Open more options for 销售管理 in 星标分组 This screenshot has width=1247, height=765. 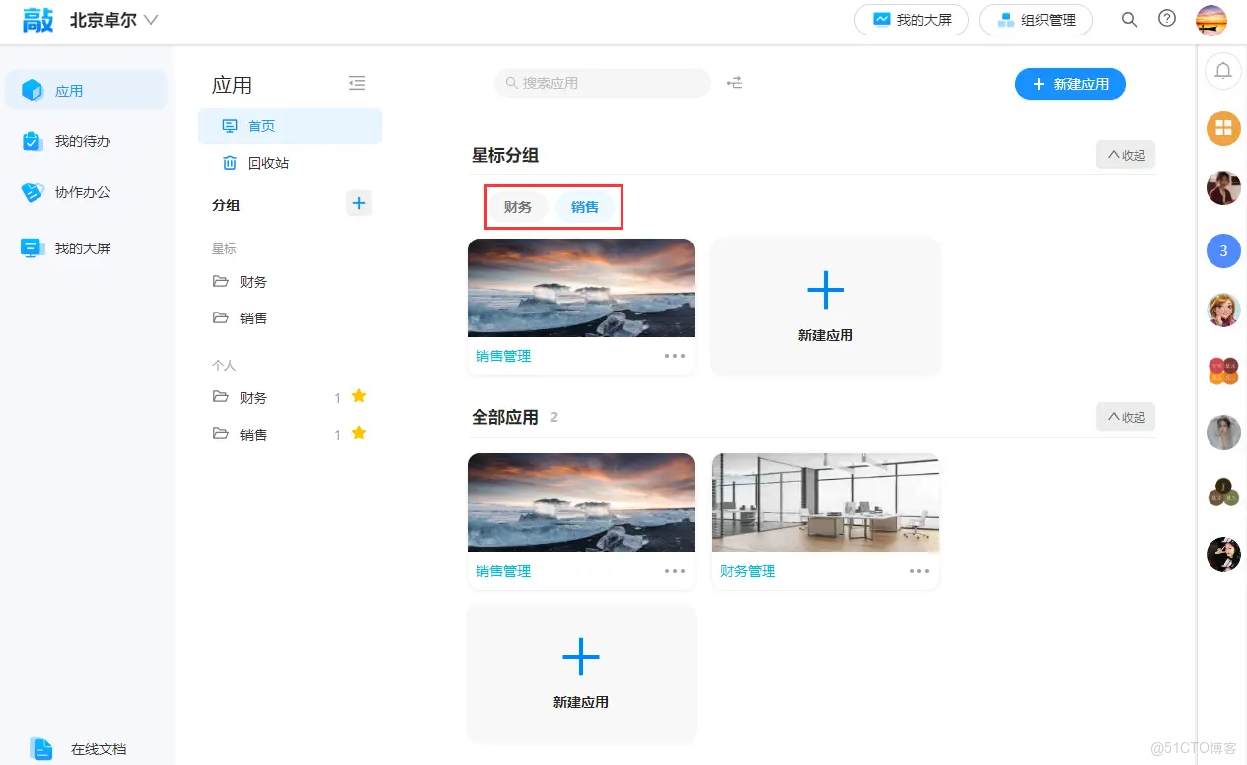[x=675, y=356]
